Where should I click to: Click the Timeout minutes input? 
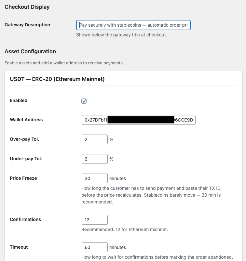[x=94, y=247]
